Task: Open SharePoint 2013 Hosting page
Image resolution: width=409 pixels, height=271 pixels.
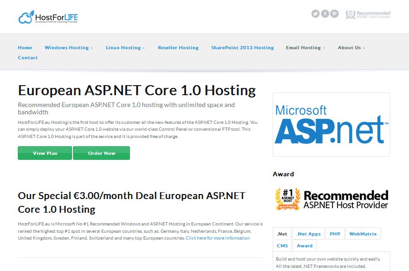Action: [242, 48]
